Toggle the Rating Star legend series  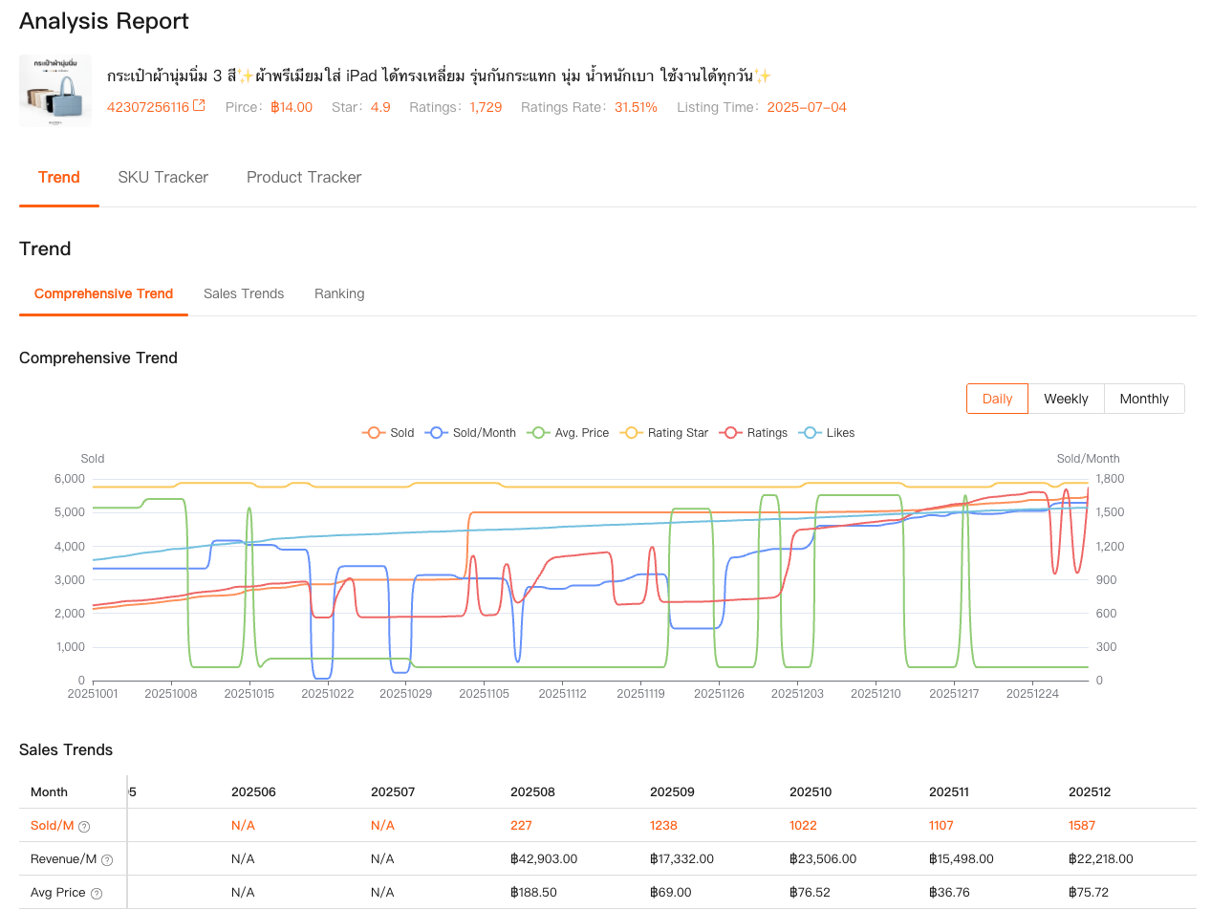point(665,433)
